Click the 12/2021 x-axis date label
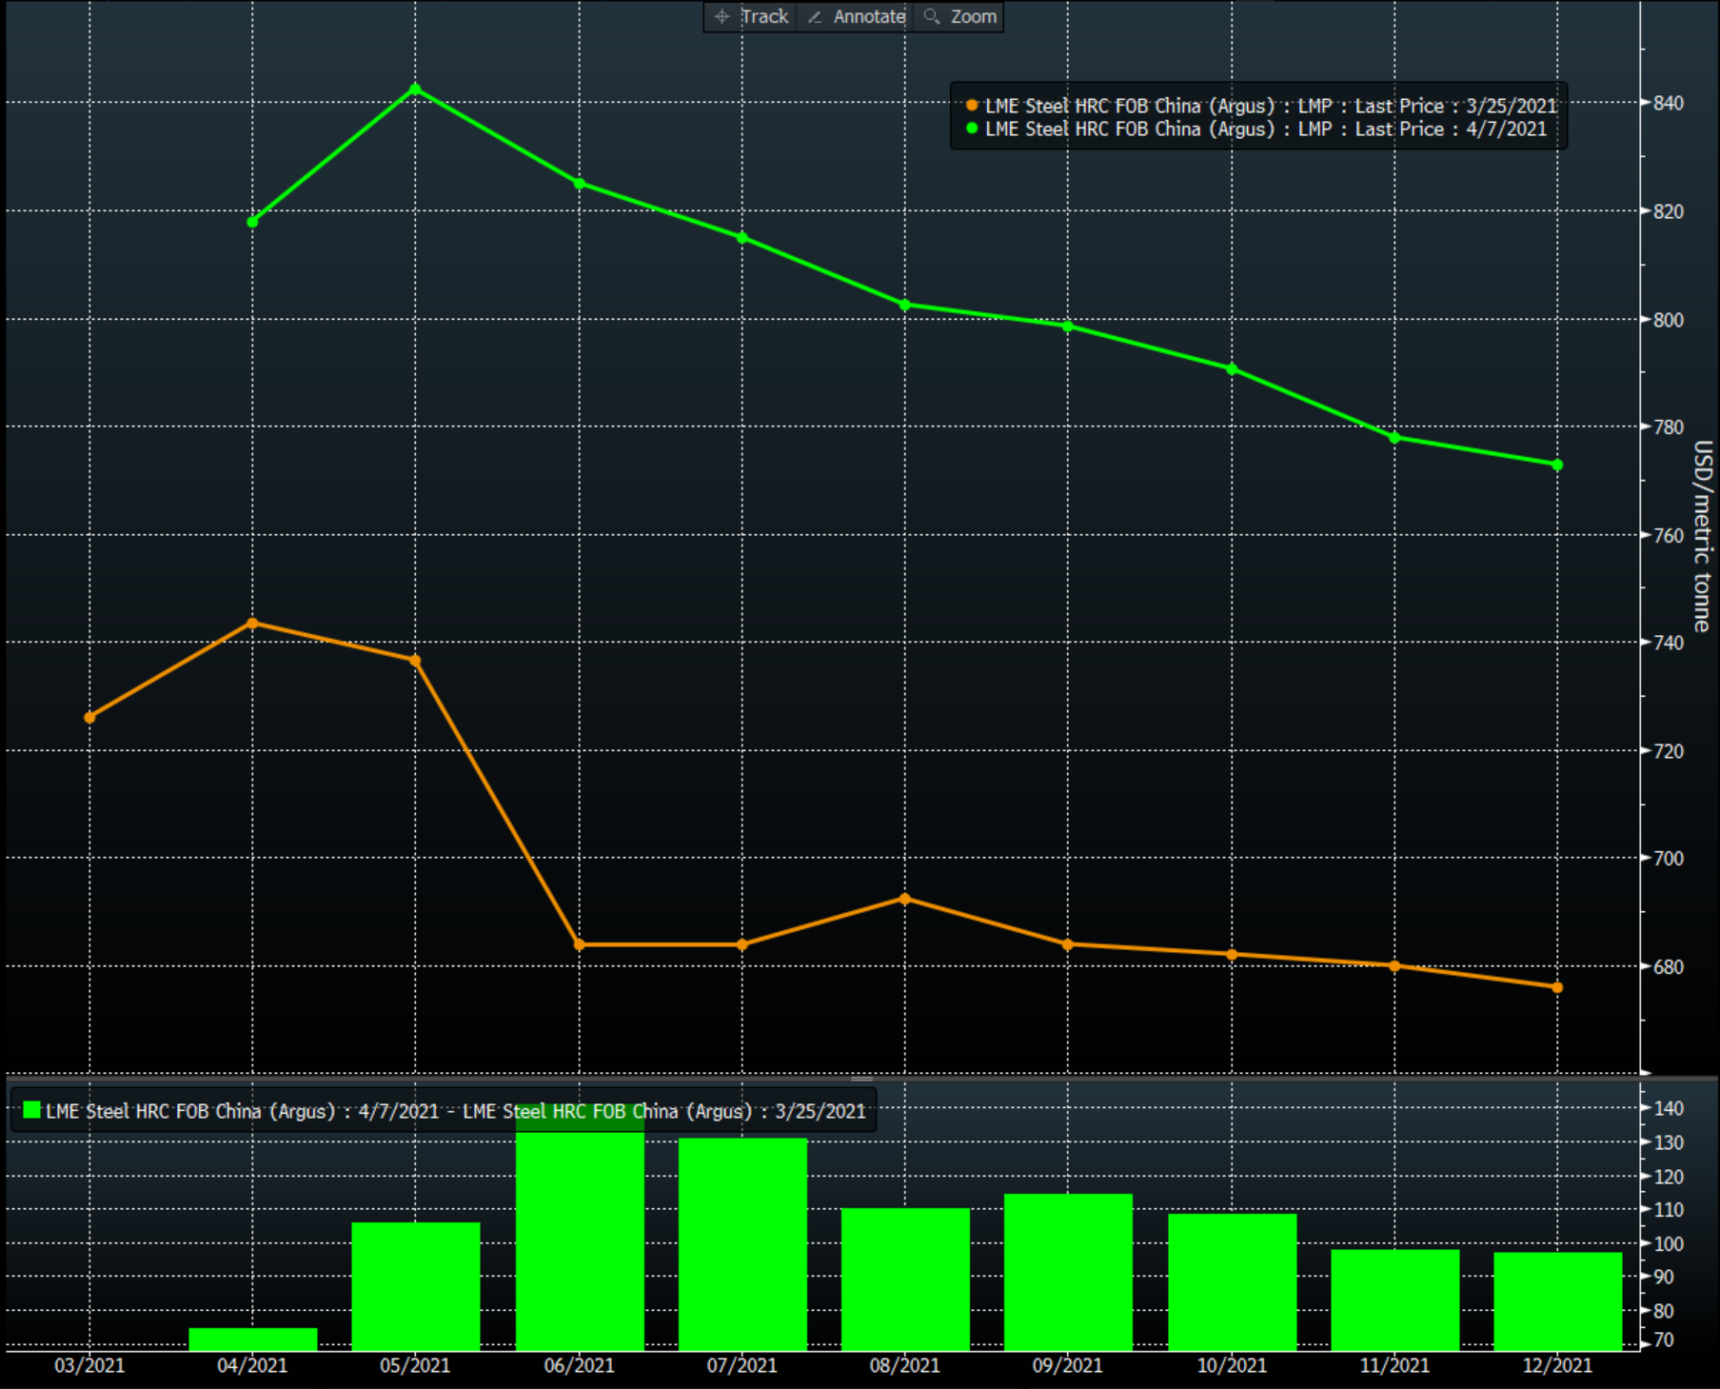This screenshot has width=1720, height=1389. (1556, 1365)
